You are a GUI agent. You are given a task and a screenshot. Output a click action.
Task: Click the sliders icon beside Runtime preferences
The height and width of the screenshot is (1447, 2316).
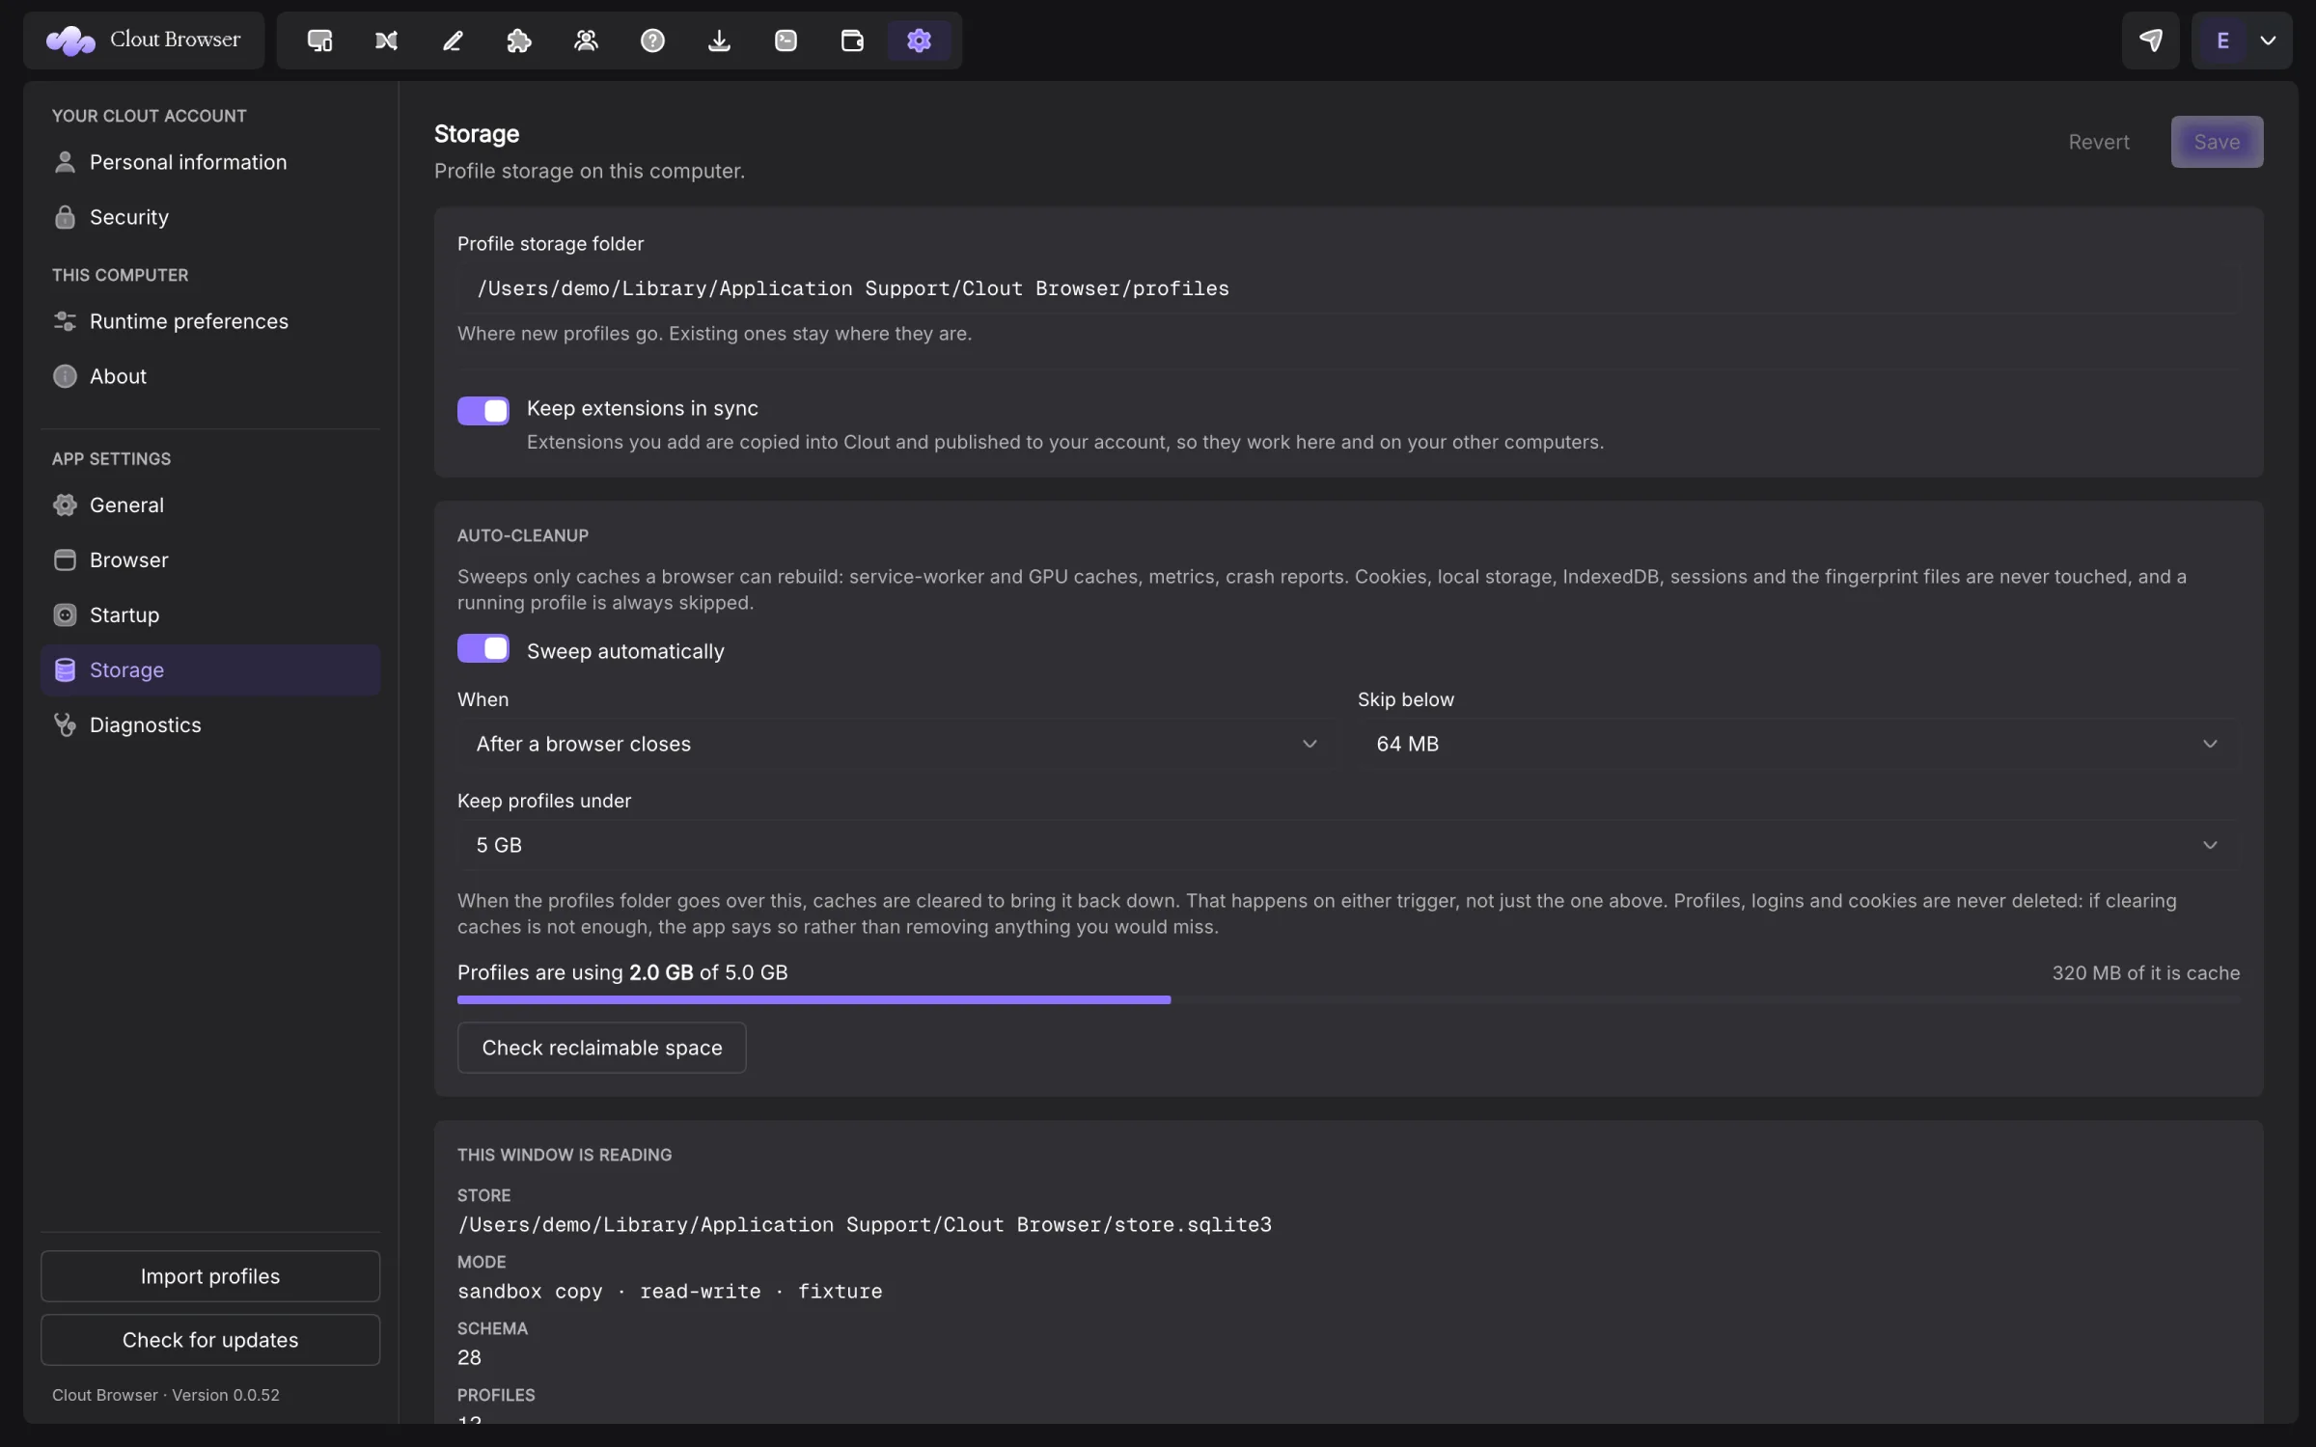click(x=65, y=321)
